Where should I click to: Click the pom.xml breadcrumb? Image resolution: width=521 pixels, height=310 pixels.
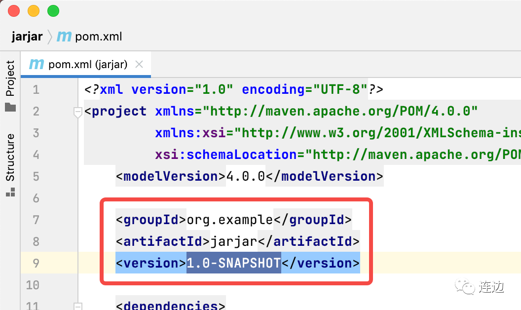tap(98, 36)
